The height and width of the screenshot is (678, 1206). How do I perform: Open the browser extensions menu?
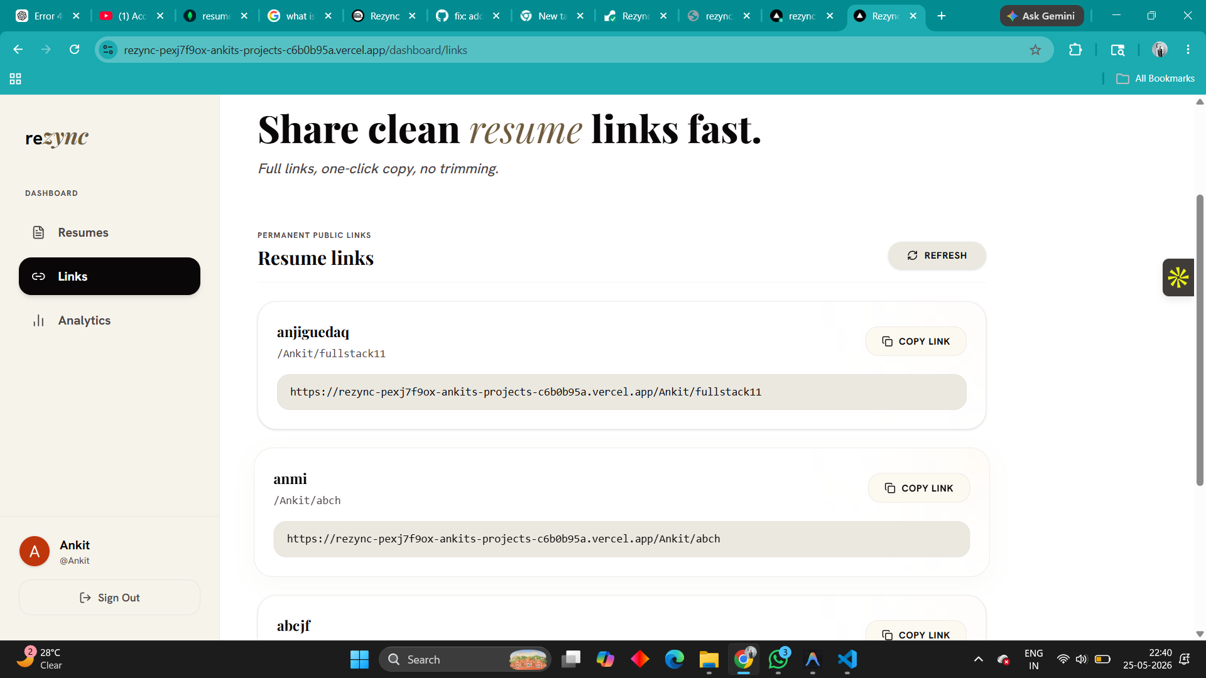pyautogui.click(x=1075, y=50)
